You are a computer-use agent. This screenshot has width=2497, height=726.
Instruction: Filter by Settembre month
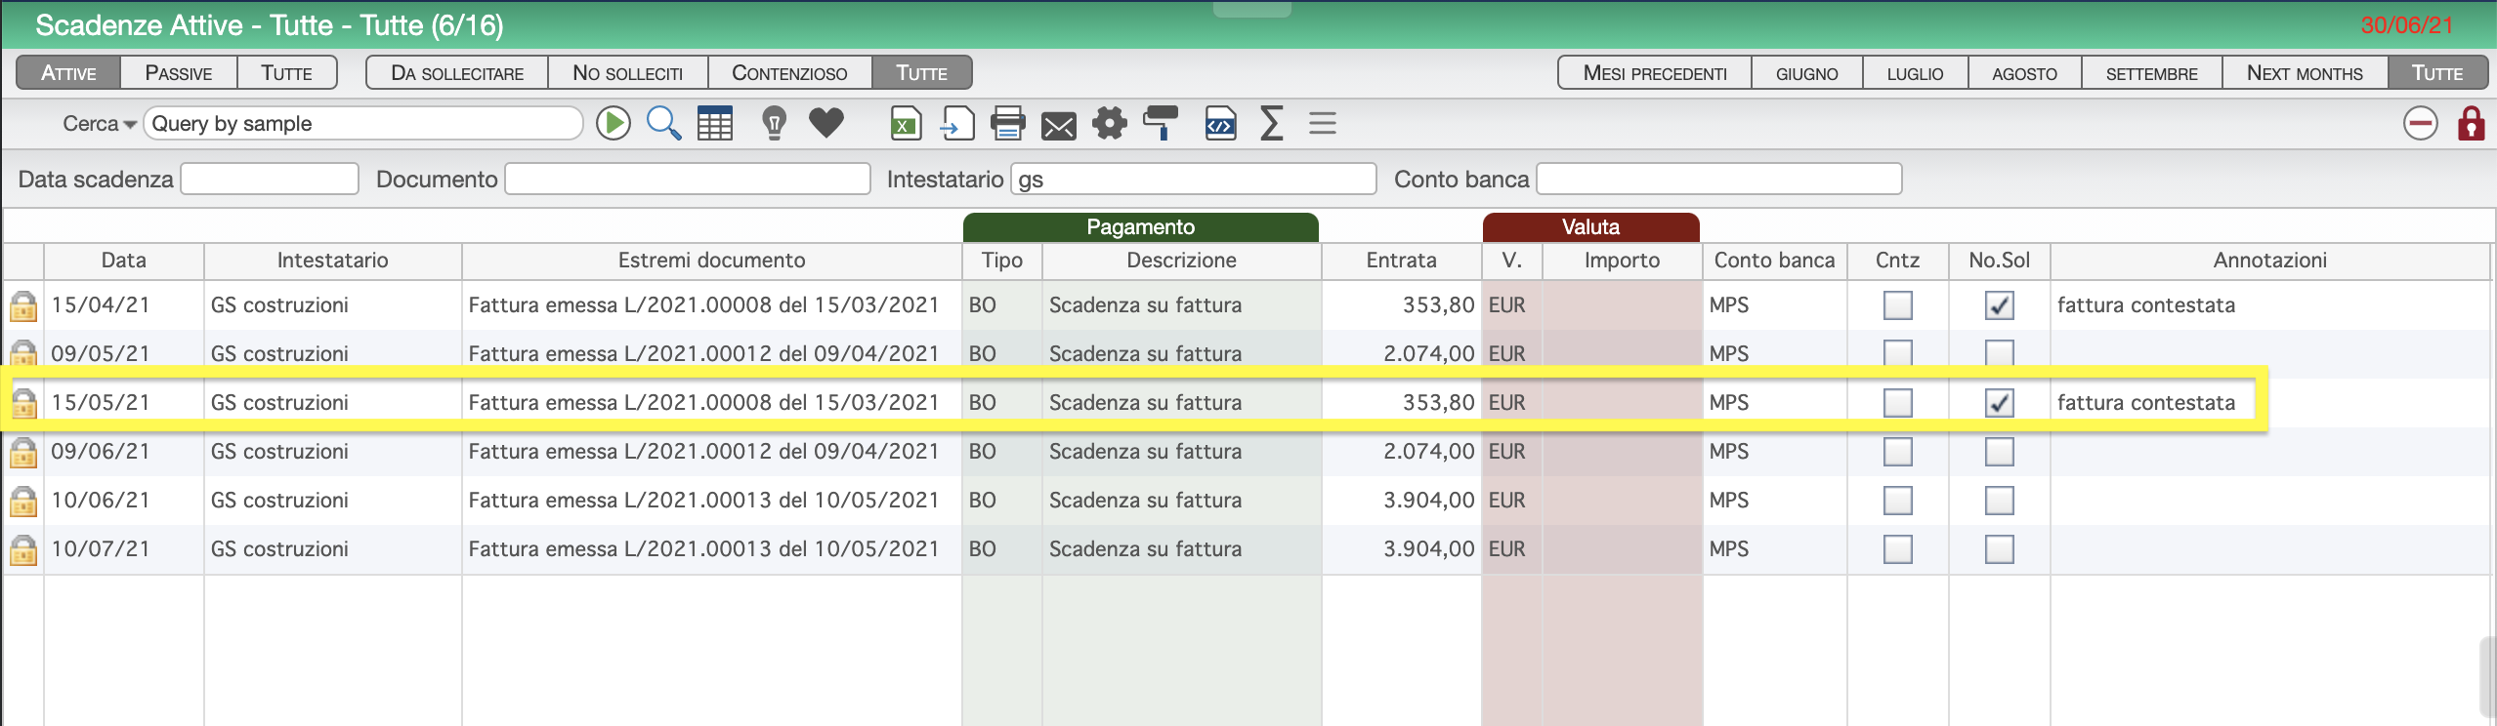[2151, 73]
